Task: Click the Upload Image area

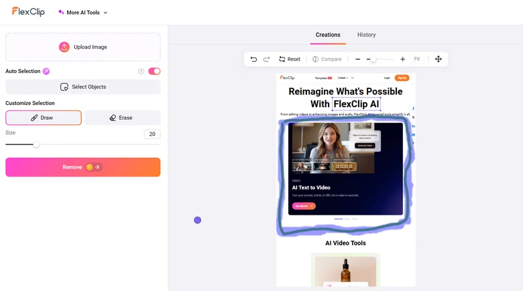Action: tap(83, 47)
